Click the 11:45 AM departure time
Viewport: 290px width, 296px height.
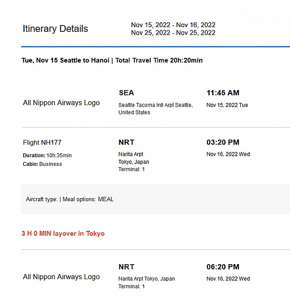coord(223,93)
